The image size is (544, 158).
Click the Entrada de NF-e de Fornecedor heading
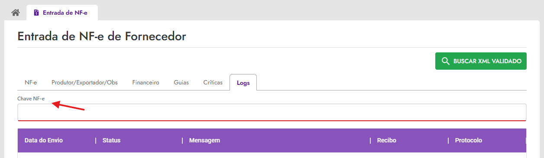102,36
